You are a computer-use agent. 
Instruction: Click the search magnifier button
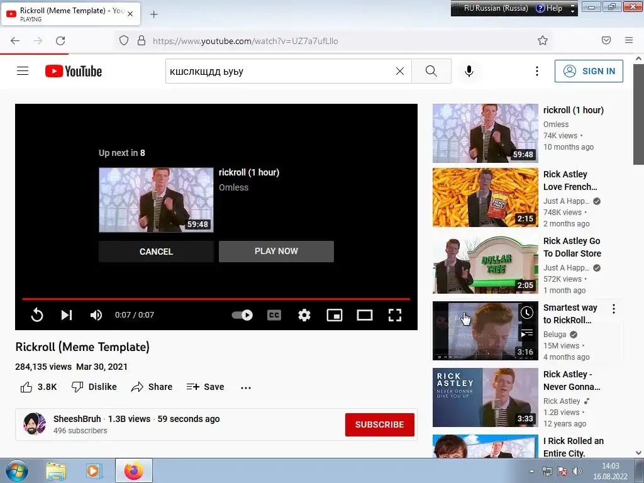tap(431, 71)
